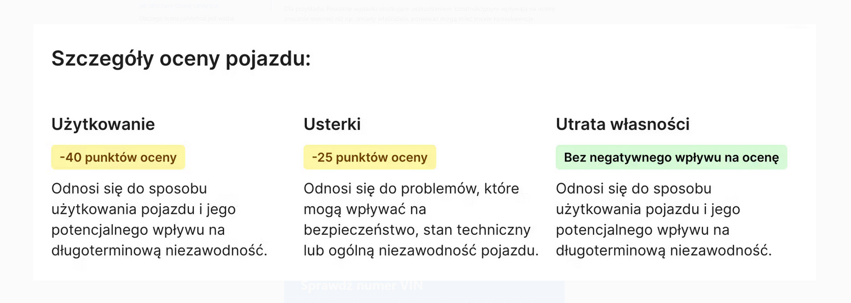
Task: Click the '-25 punktów oceny' yellow badge
Action: [369, 157]
